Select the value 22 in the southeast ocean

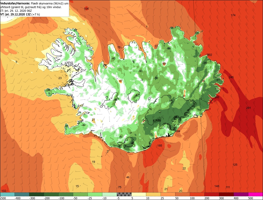point(184,168)
